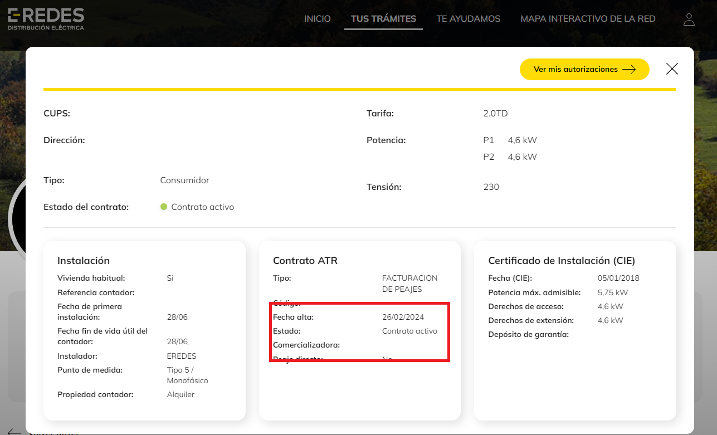Screen dimensions: 717x435
Task: Click the Comercializadora label
Action: click(x=306, y=345)
